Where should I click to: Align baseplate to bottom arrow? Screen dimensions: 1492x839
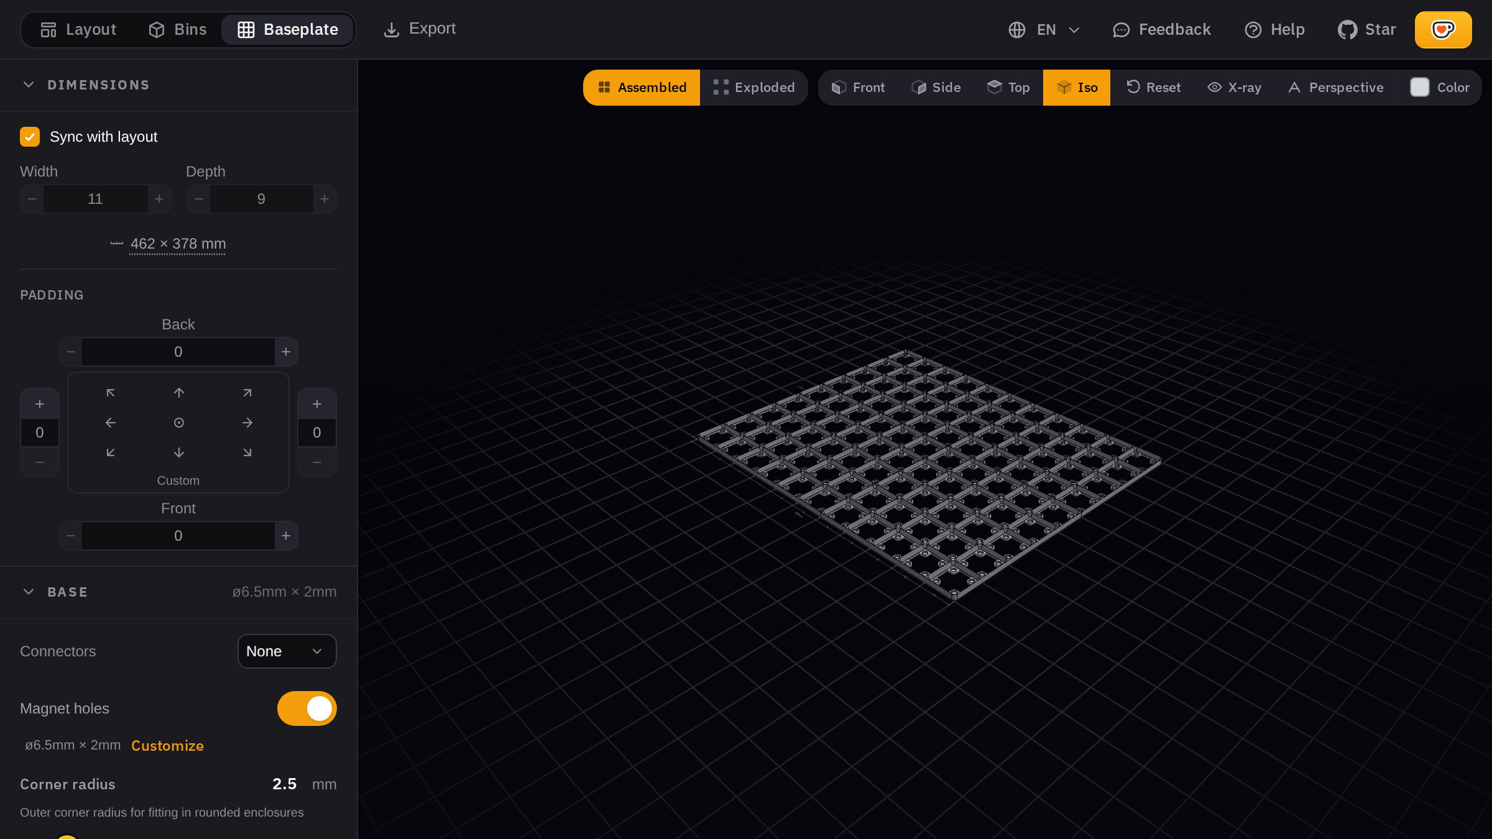[x=179, y=452]
